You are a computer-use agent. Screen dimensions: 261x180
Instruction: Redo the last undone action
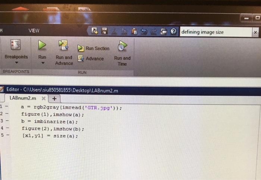click(x=154, y=32)
